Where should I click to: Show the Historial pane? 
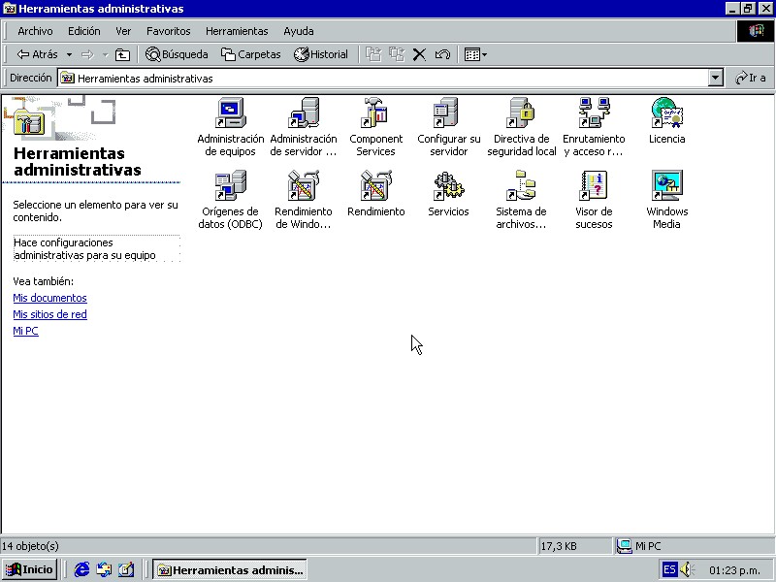[x=321, y=54]
